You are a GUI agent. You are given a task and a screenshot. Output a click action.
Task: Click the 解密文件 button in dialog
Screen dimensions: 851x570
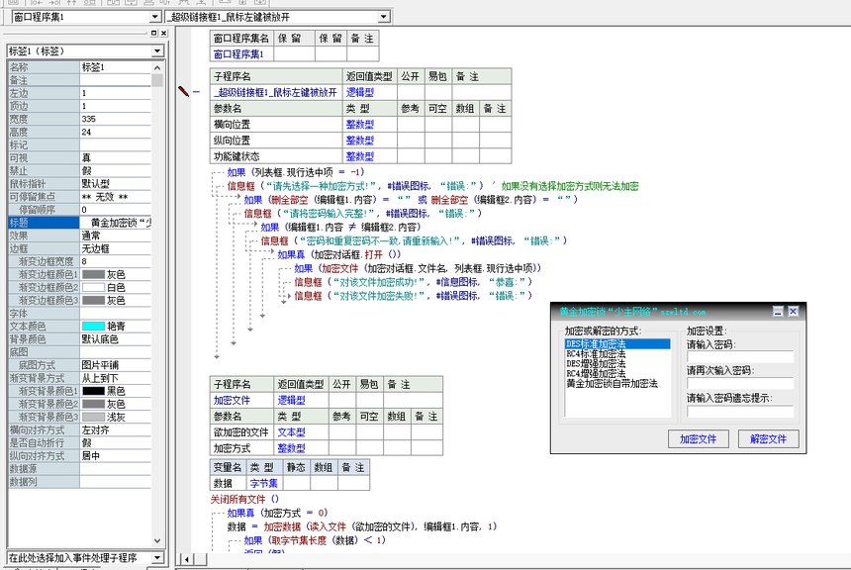[x=768, y=438]
